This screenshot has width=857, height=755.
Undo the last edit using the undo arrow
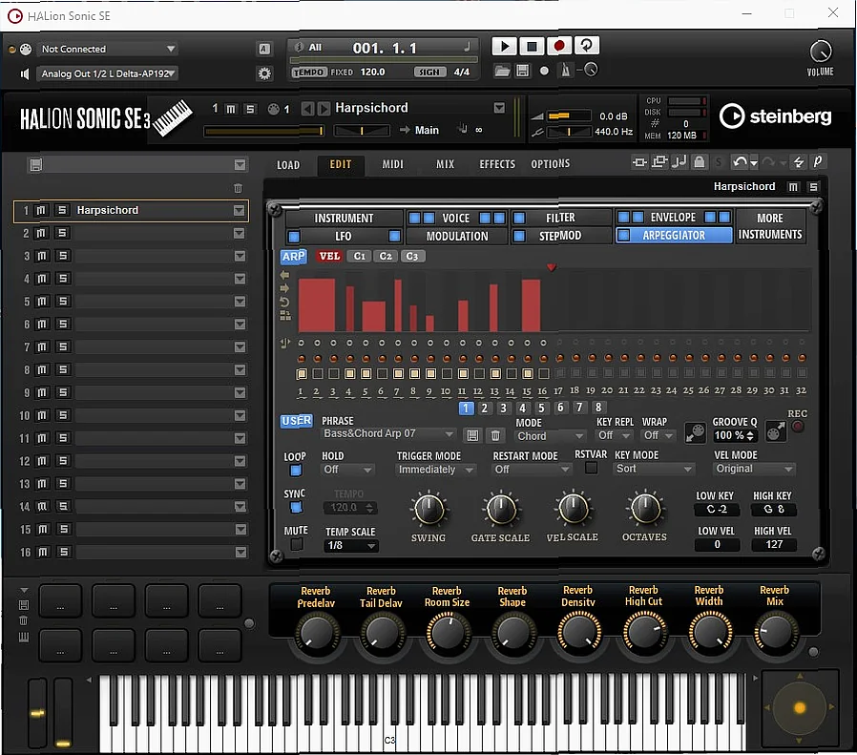point(739,162)
